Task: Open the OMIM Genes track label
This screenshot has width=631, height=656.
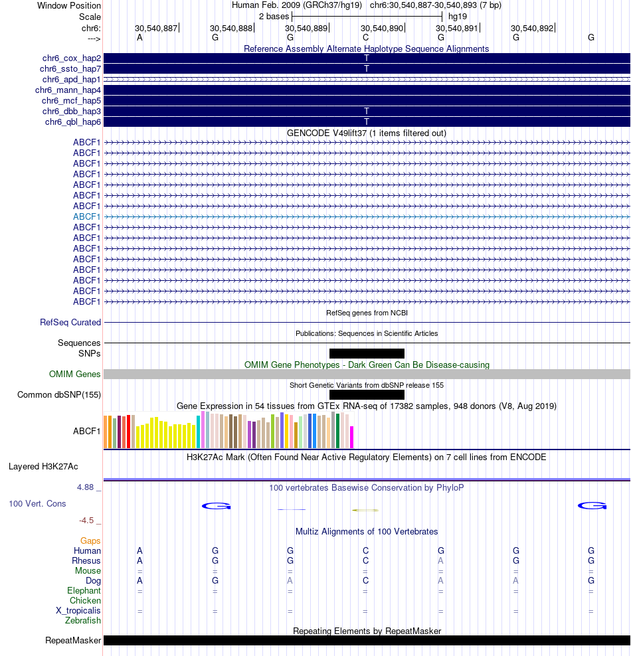Action: (75, 374)
